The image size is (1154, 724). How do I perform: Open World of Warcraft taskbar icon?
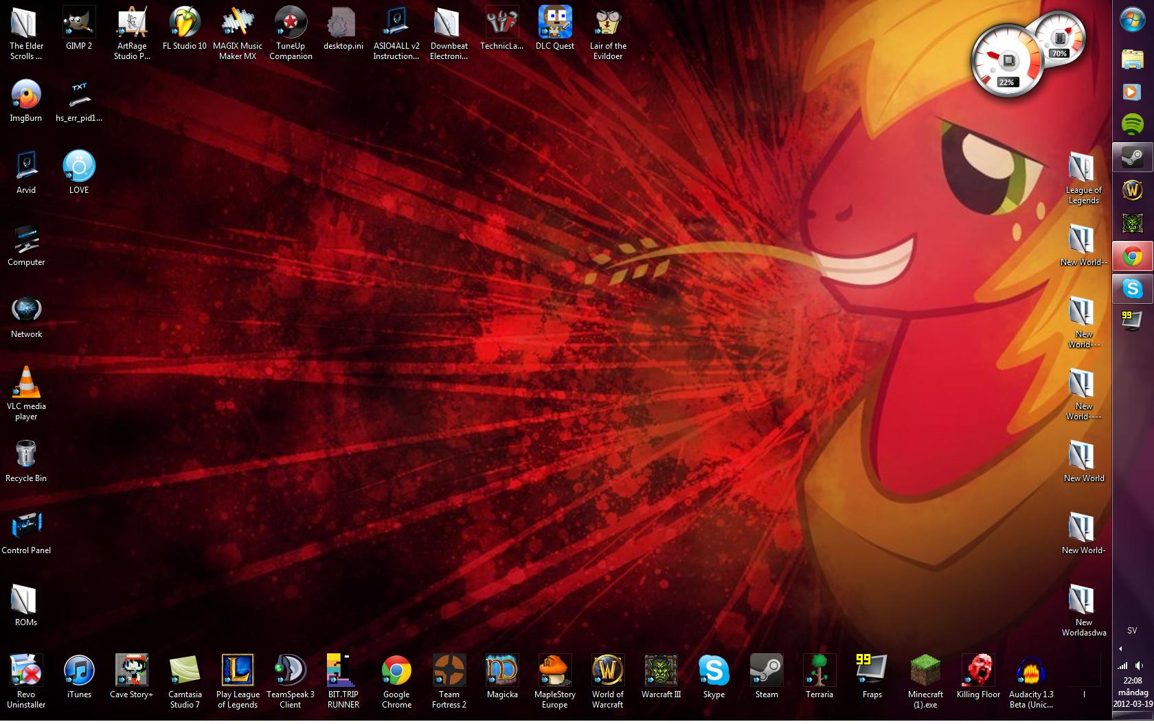point(1132,191)
